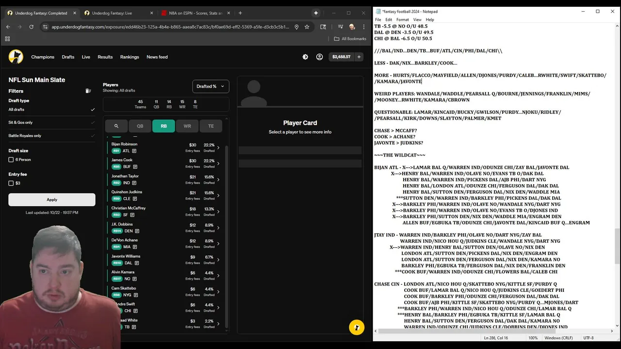Screen dimensions: 621x349
Task: Bookmark this page with the star icon
Action: 307,27
